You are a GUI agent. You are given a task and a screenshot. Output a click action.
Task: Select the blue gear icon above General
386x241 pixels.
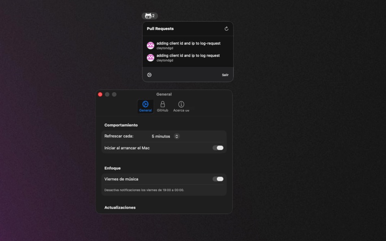145,104
